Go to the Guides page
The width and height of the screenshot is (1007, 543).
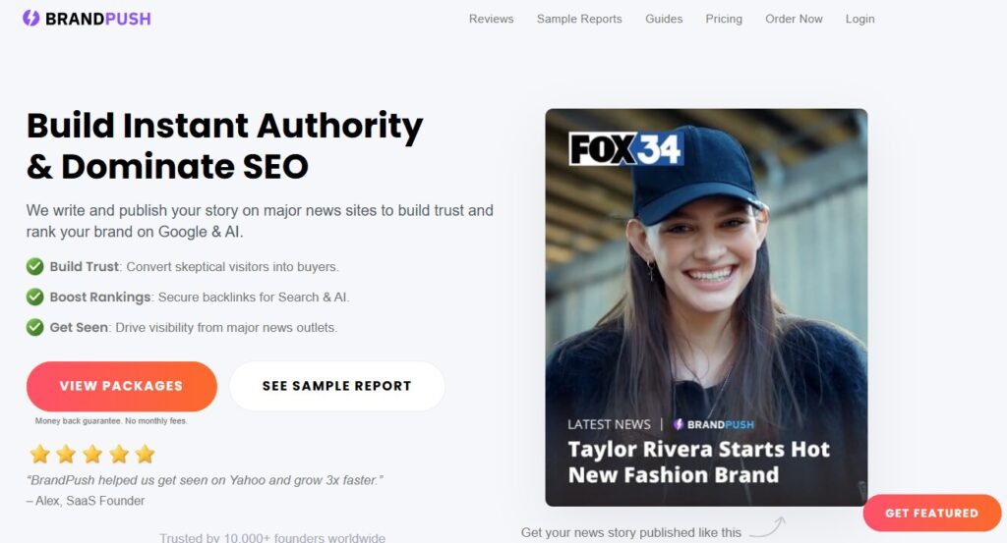click(x=664, y=19)
